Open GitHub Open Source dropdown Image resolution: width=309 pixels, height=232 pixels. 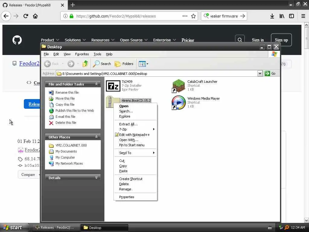(x=134, y=40)
